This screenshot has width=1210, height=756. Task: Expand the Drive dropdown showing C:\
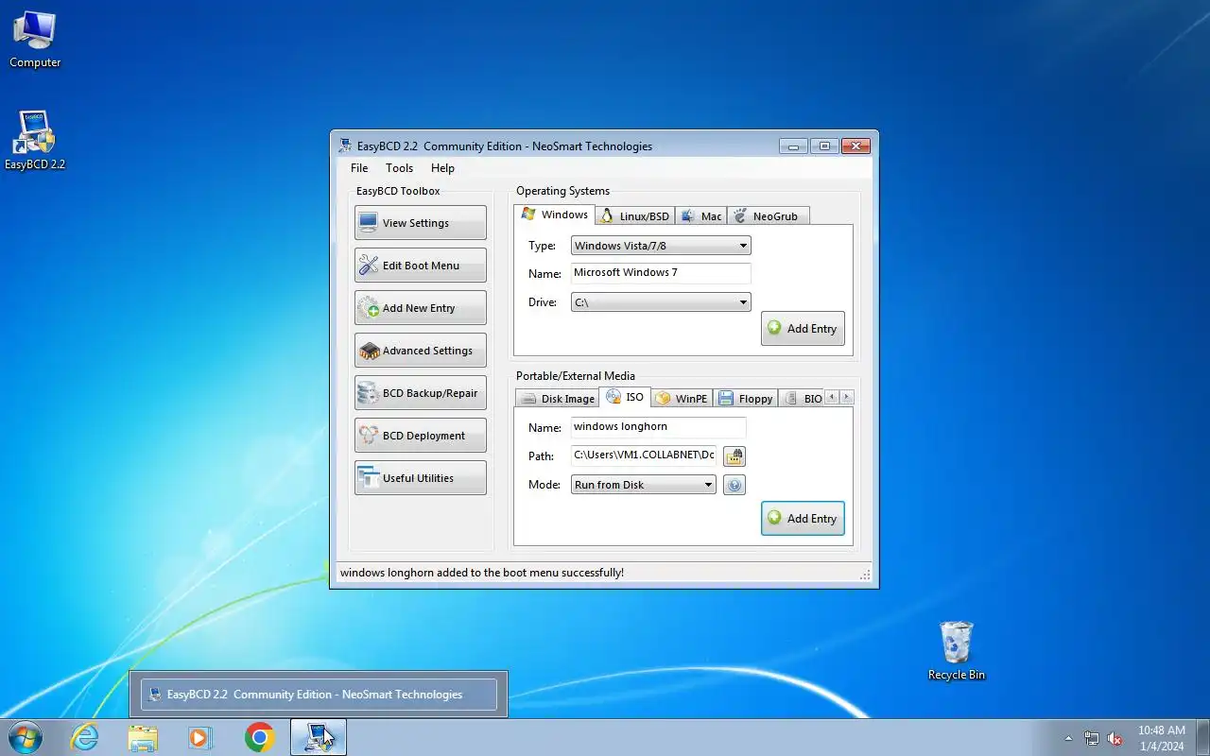[661, 302]
